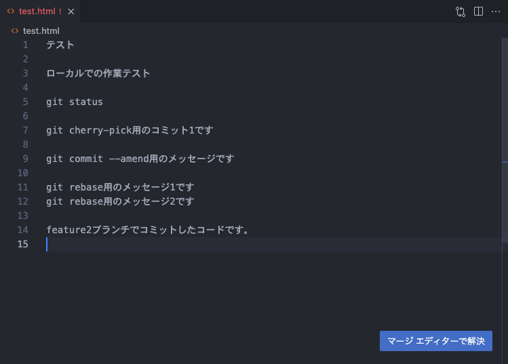Select the test.html editor tab
Viewport: 508px width, 364px height.
(x=41, y=12)
